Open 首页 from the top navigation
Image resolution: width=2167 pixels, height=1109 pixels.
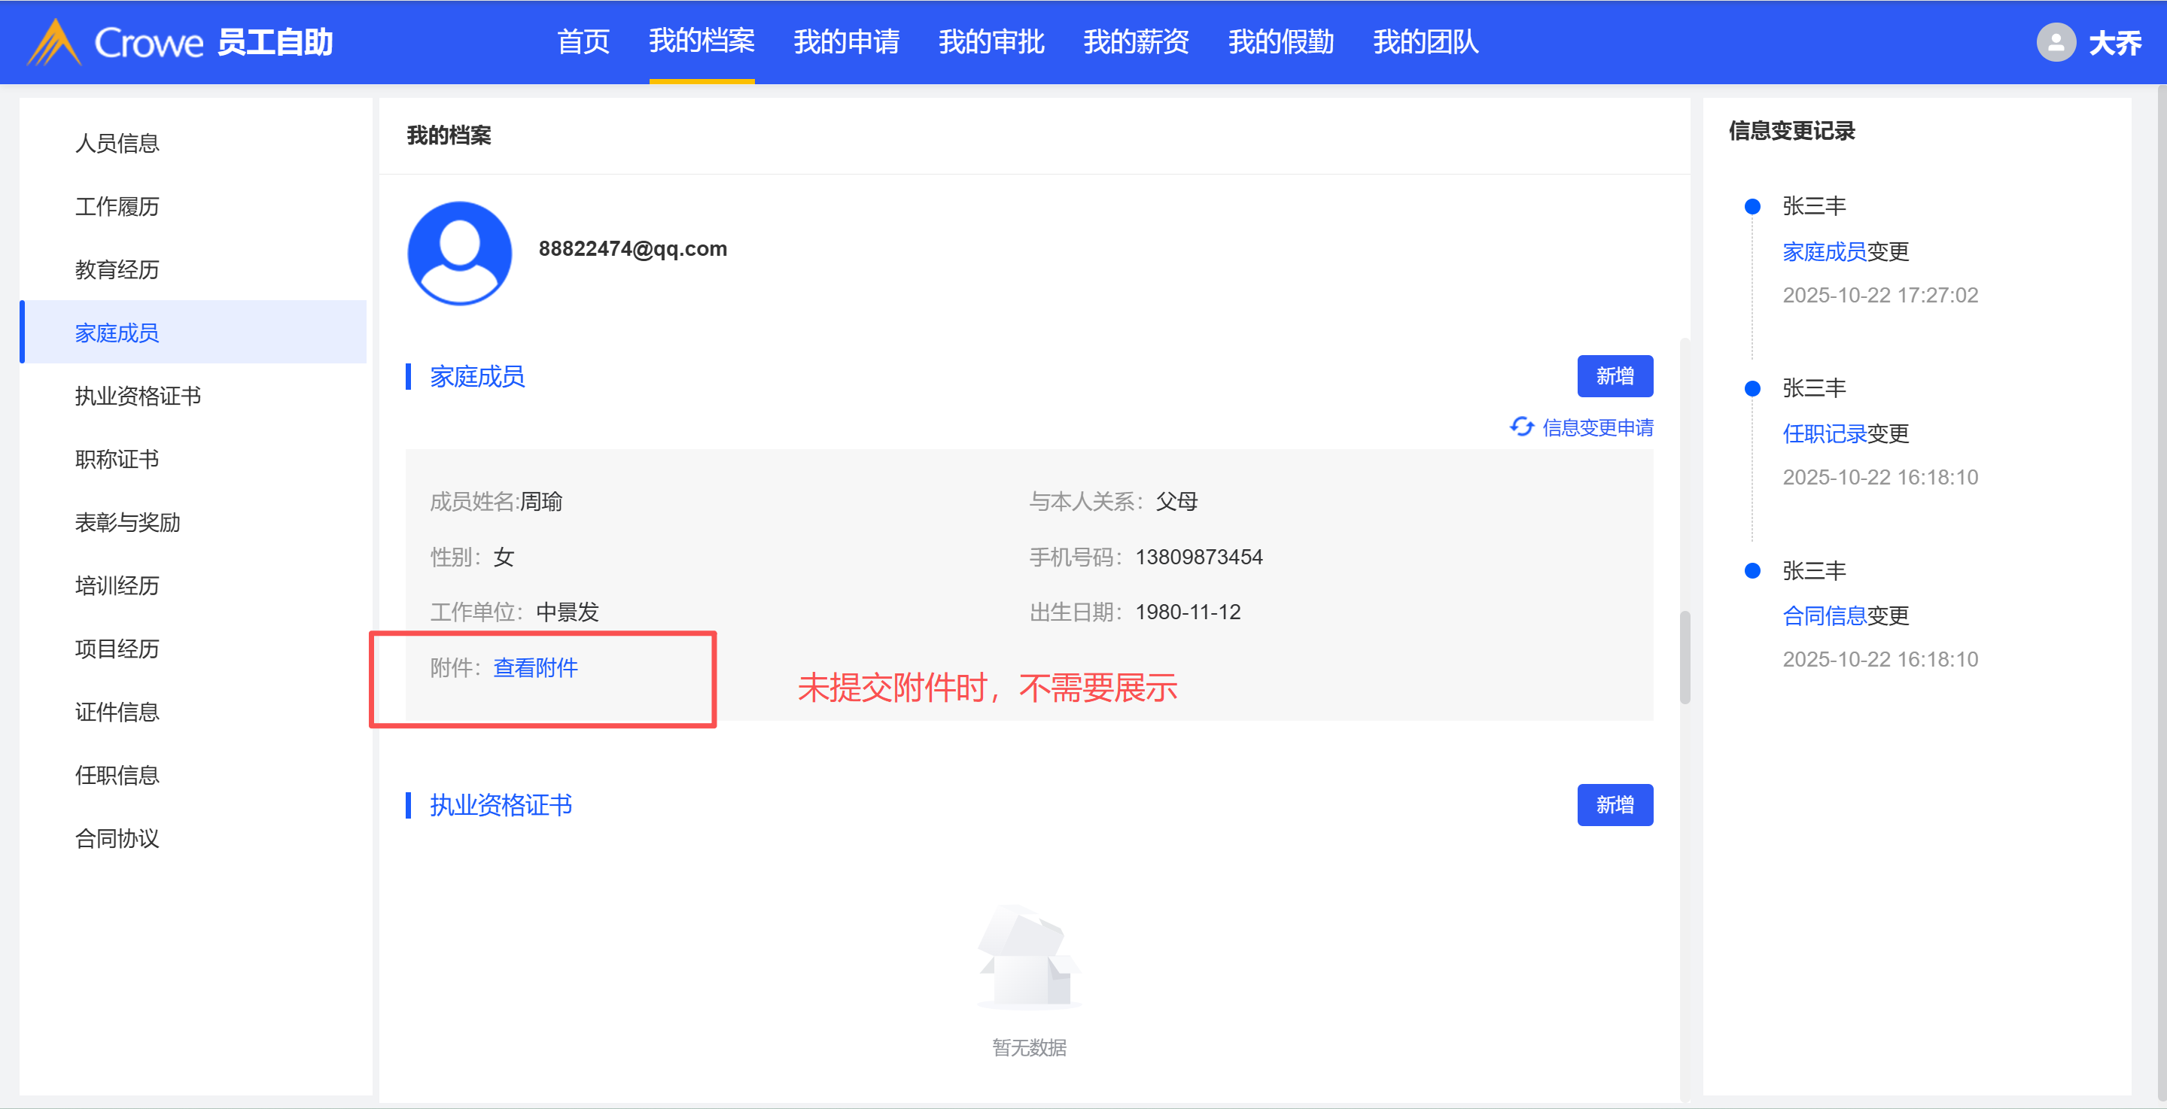coord(583,41)
